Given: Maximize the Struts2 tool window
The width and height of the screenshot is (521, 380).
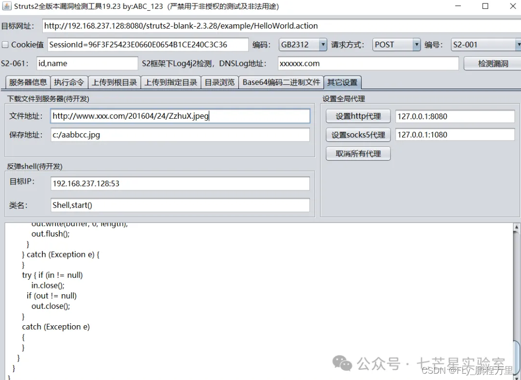Looking at the screenshot, I should point(485,6).
